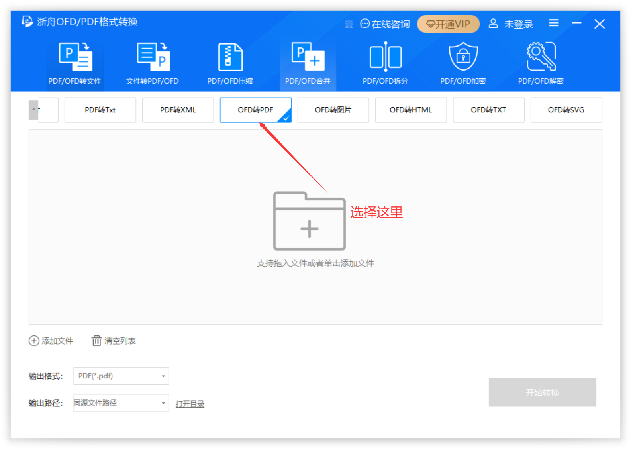Image resolution: width=631 pixels, height=449 pixels.
Task: Click the QR code icon in title bar
Action: point(349,24)
